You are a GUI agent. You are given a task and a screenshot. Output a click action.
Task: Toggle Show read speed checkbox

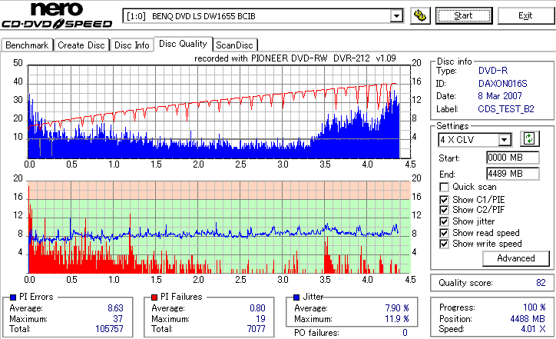coord(444,233)
